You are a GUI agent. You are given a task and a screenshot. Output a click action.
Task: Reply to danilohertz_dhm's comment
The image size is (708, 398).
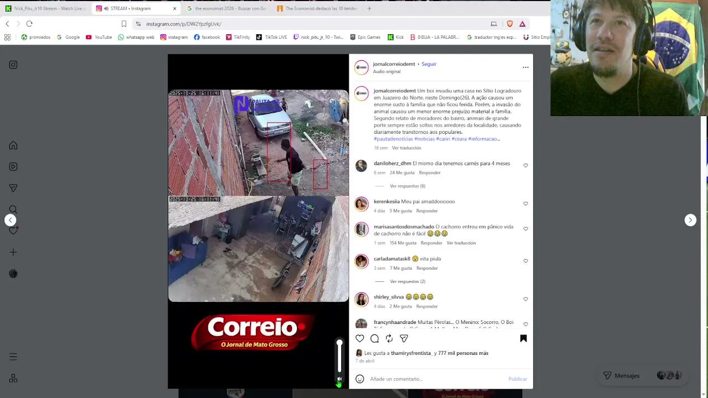430,172
